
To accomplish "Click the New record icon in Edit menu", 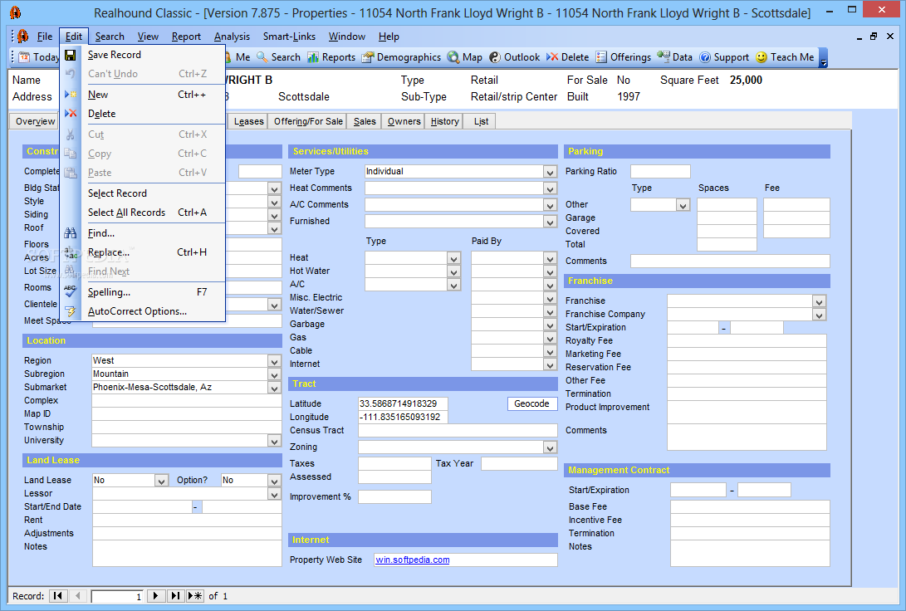I will click(71, 94).
